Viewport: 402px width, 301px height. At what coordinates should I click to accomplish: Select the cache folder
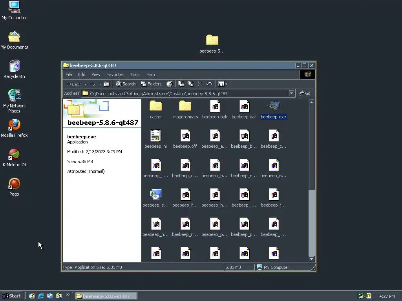coord(155,110)
